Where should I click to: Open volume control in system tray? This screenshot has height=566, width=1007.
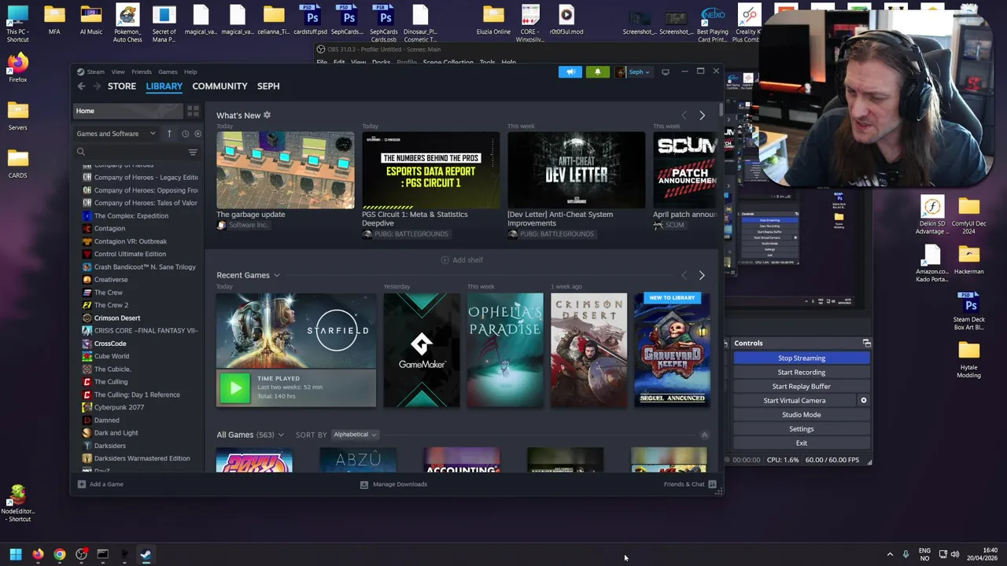pyautogui.click(x=955, y=554)
